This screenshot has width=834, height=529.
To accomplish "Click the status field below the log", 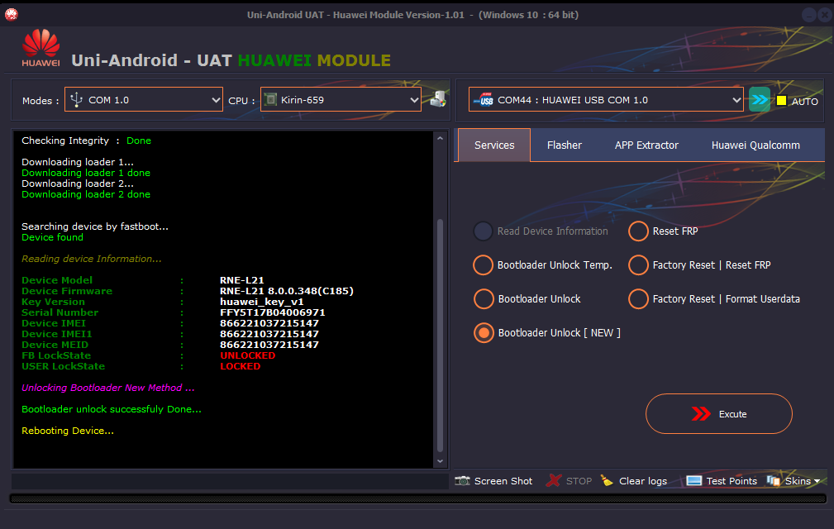I will (230, 481).
